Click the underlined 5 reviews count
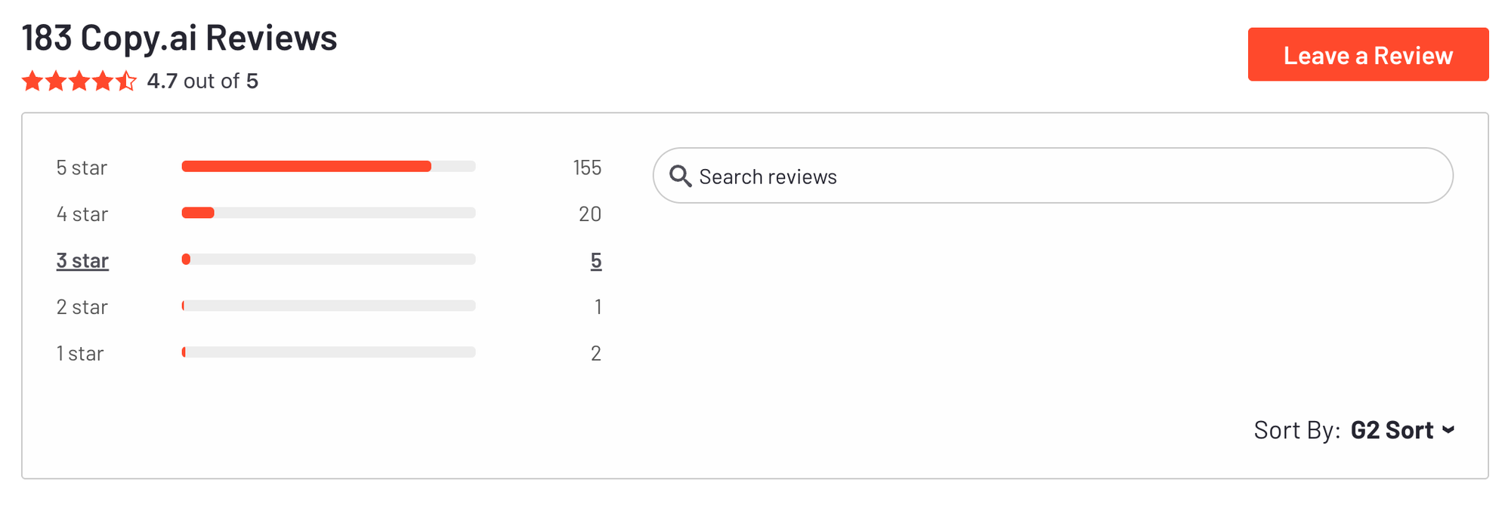1511x507 pixels. click(596, 261)
